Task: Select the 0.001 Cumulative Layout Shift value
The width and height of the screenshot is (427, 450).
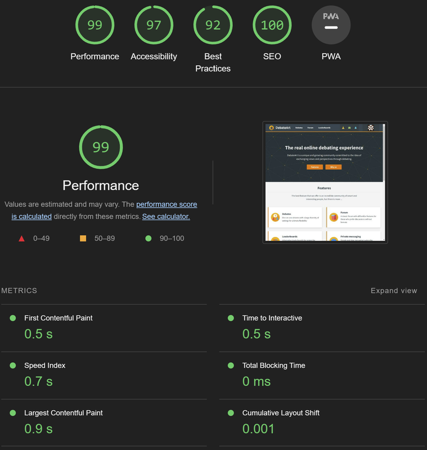Action: point(258,429)
